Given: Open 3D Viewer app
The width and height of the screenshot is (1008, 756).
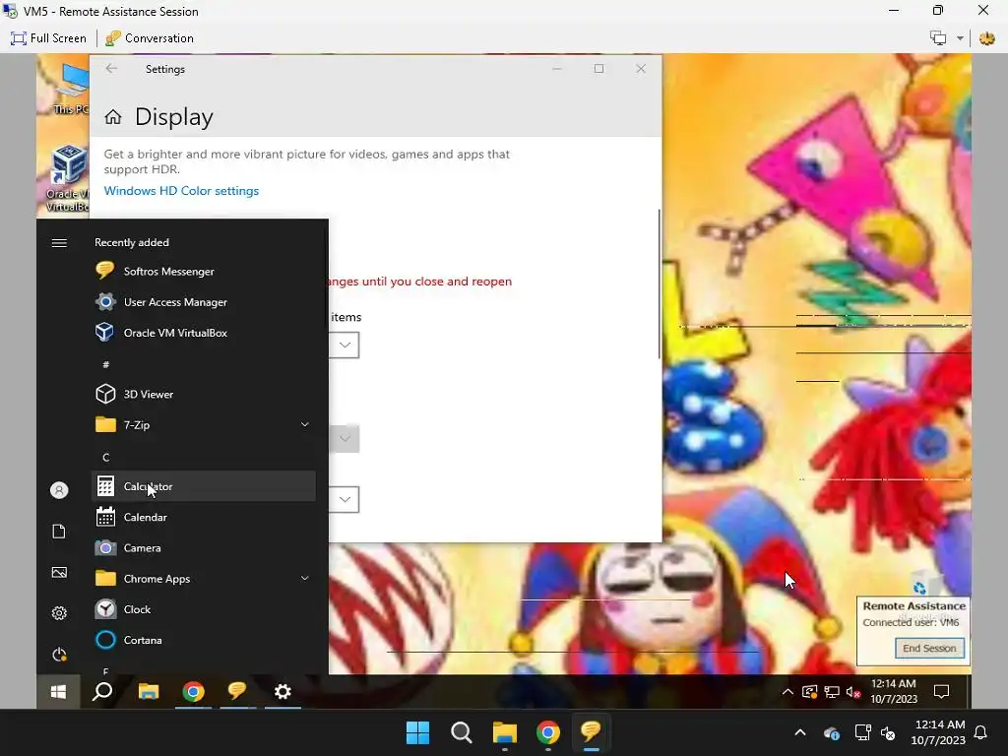Looking at the screenshot, I should tap(203, 394).
